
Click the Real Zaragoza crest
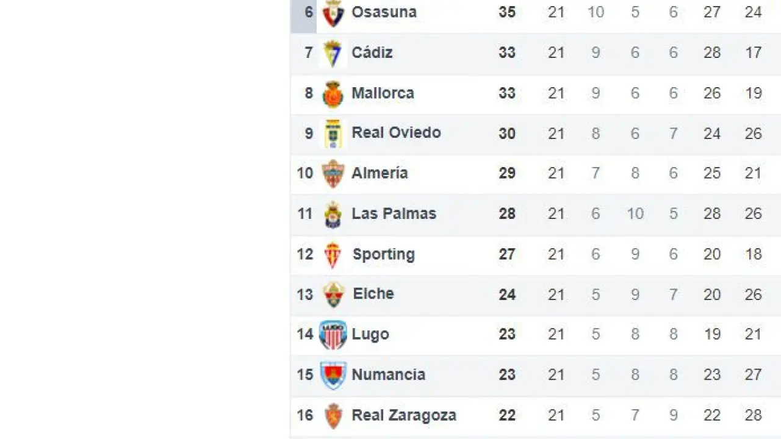coord(333,416)
